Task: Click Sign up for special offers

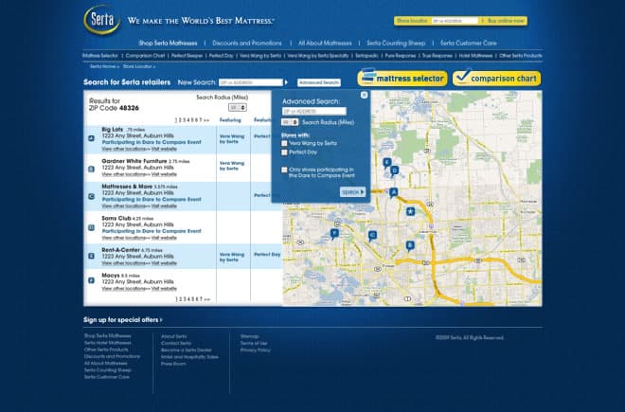Action: point(123,320)
